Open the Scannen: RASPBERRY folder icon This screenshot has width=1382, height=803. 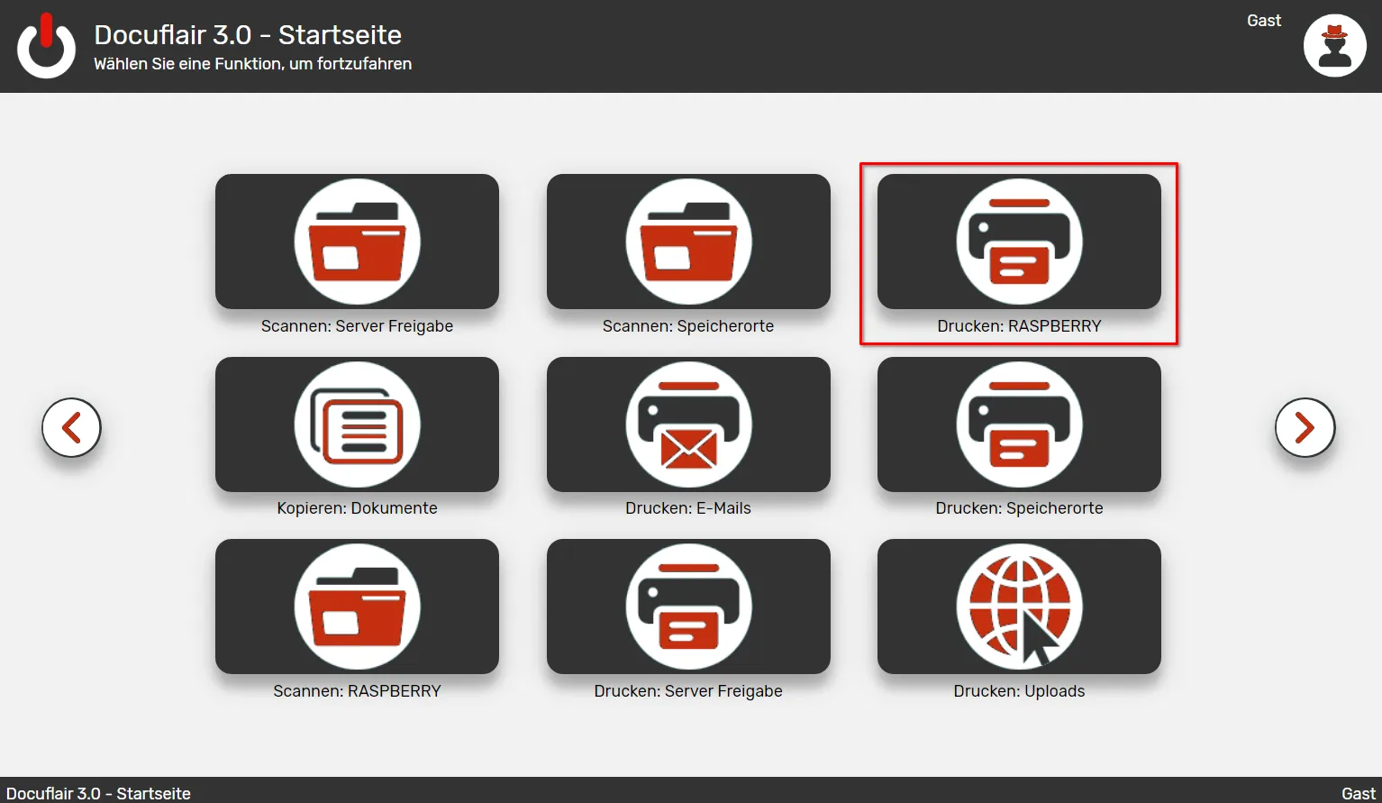pos(357,607)
